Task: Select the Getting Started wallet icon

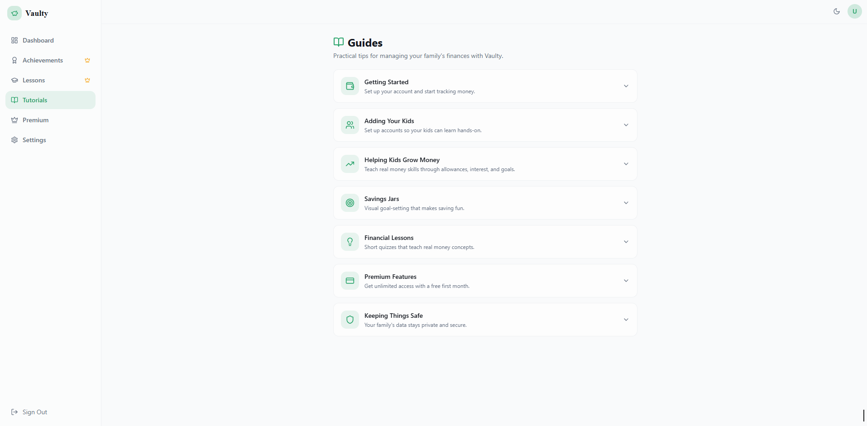Action: coord(350,86)
